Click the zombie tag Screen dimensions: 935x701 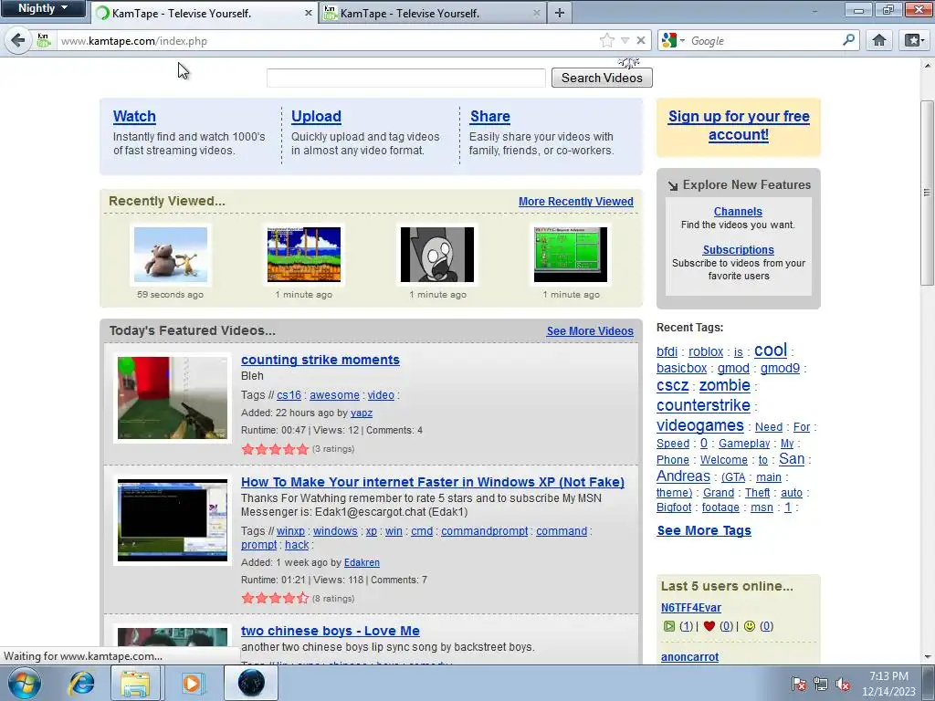pos(724,386)
